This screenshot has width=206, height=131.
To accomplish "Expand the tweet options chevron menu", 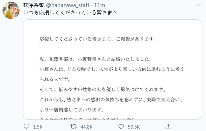I will [x=198, y=5].
